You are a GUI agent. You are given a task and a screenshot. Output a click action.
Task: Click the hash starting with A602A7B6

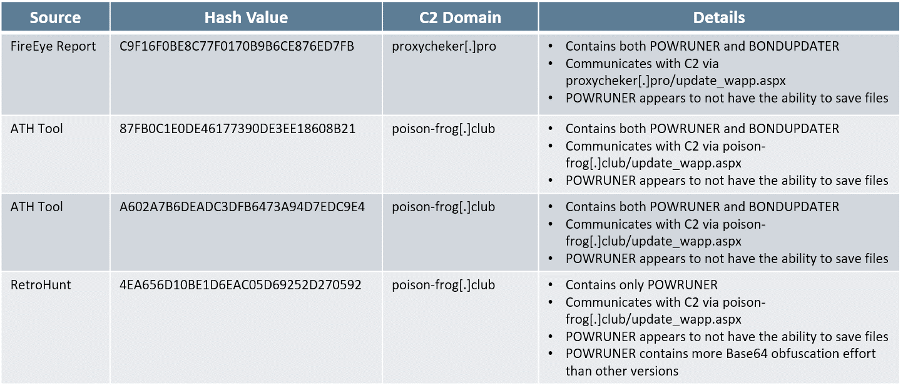(242, 207)
